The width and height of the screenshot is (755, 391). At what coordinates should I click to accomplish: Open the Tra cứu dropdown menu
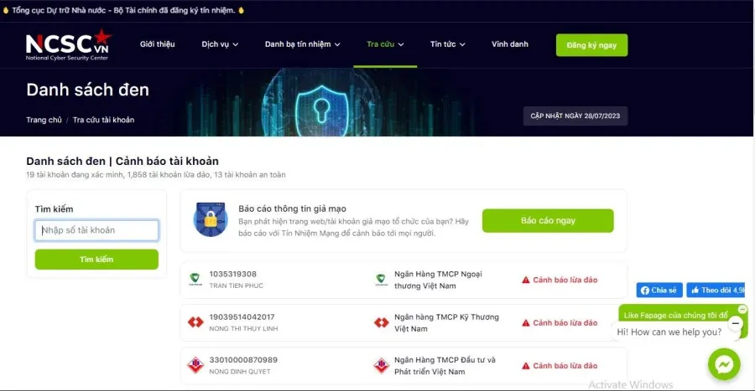[385, 44]
